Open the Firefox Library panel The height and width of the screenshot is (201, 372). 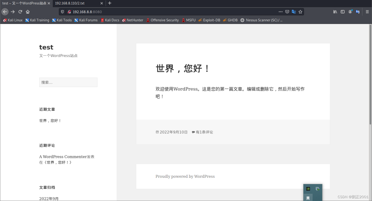click(x=335, y=12)
